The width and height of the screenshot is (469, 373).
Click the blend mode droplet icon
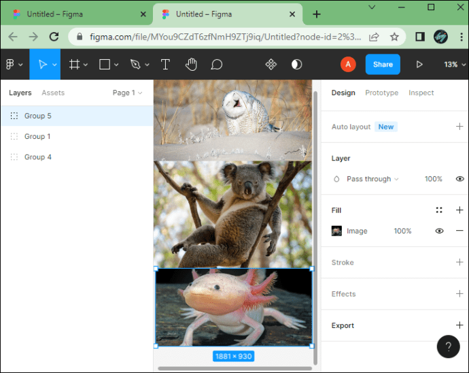point(336,179)
